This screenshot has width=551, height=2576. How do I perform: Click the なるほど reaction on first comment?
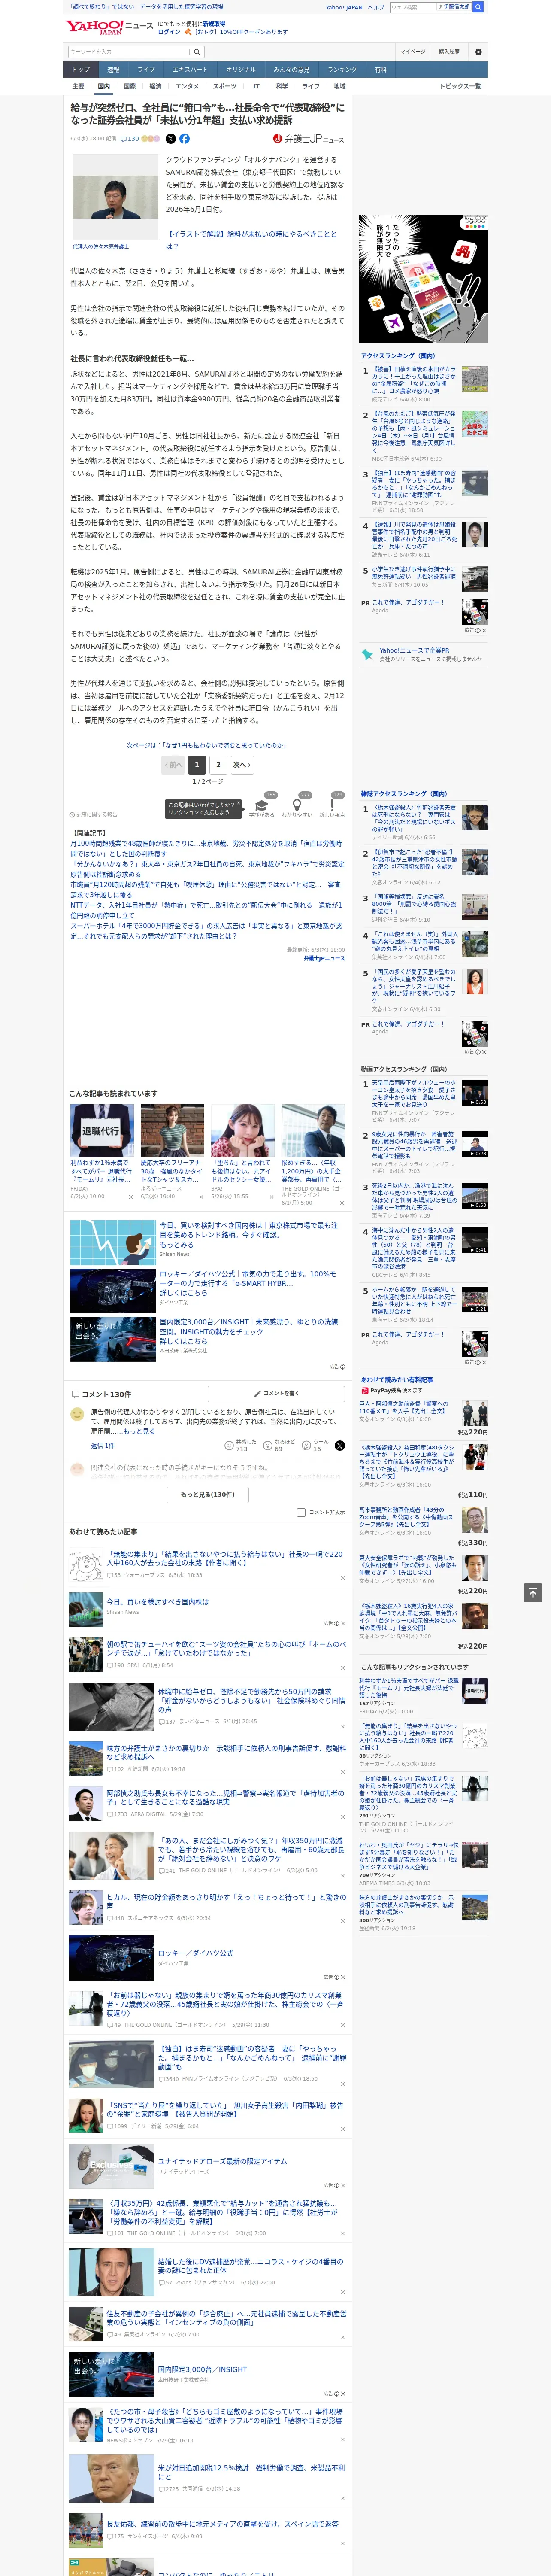pyautogui.click(x=278, y=1445)
